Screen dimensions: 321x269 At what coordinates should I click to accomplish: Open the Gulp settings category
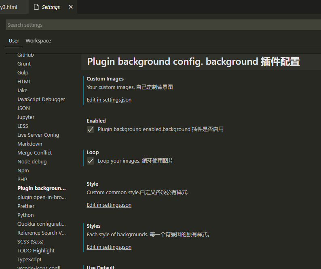[23, 73]
